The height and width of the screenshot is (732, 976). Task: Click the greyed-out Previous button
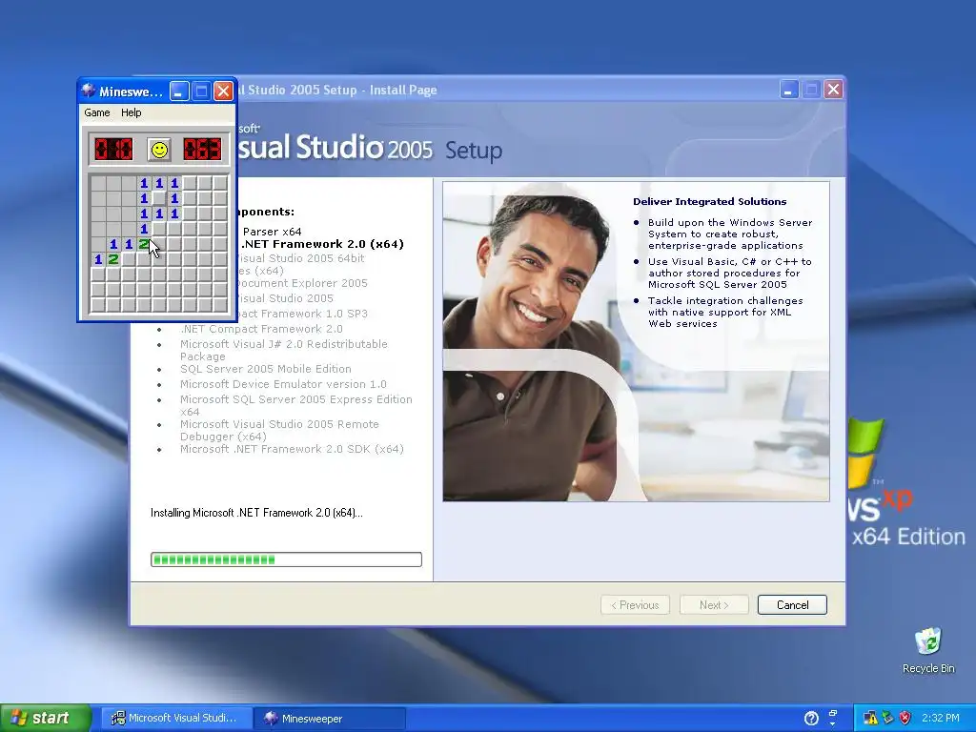click(635, 605)
